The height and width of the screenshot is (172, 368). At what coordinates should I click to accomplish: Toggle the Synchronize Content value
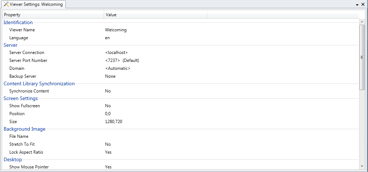tap(108, 91)
